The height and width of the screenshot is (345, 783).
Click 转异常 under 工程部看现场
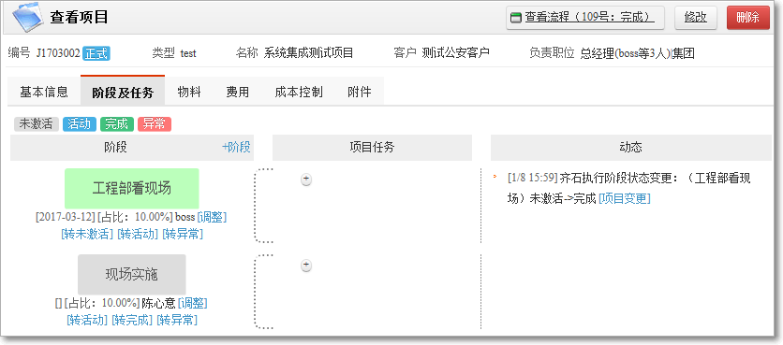coord(183,234)
